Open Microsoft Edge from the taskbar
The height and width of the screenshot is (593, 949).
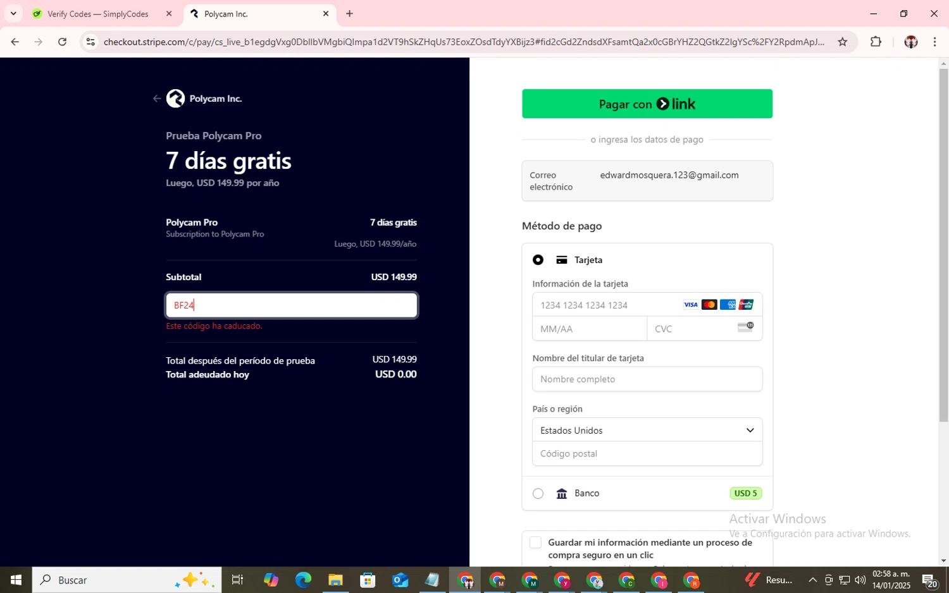point(303,580)
